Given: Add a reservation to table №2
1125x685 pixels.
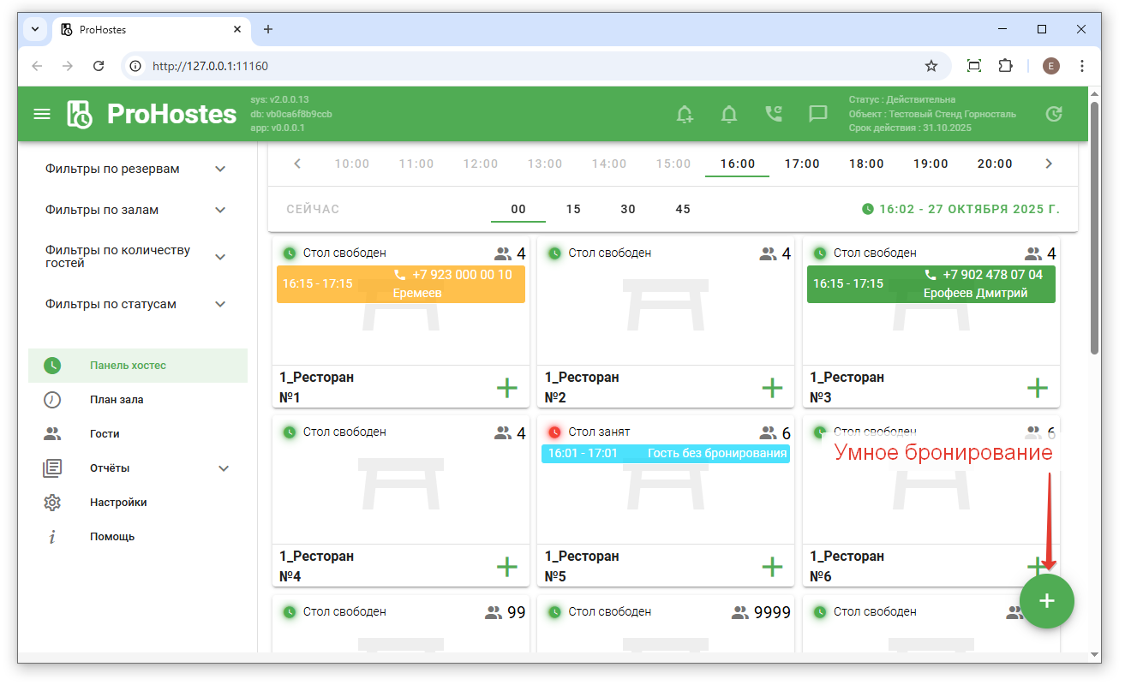Looking at the screenshot, I should pos(772,388).
